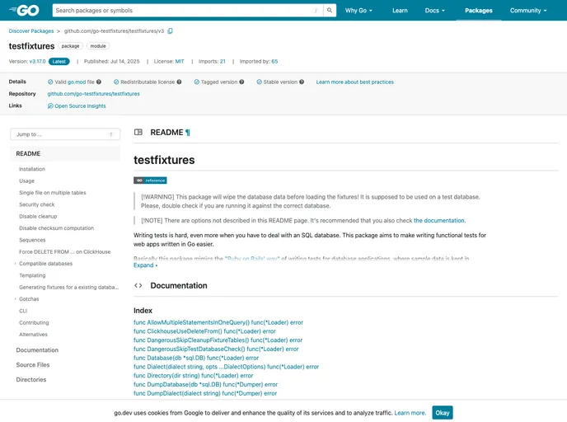The width and height of the screenshot is (567, 422).
Task: Open func DangerousSkipTestDatabaseCheck index entry
Action: click(216, 349)
